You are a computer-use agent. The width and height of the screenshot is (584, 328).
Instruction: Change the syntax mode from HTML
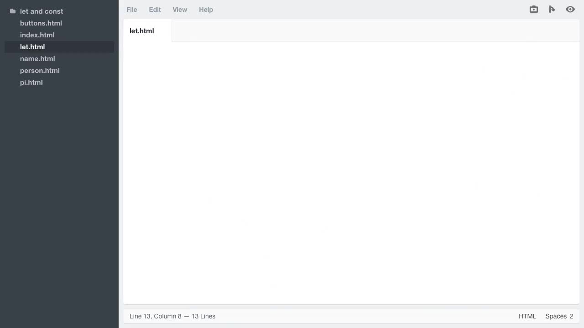click(527, 316)
